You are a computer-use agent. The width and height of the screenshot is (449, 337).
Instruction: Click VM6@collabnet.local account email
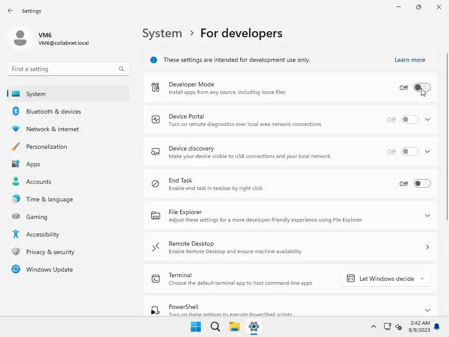64,43
